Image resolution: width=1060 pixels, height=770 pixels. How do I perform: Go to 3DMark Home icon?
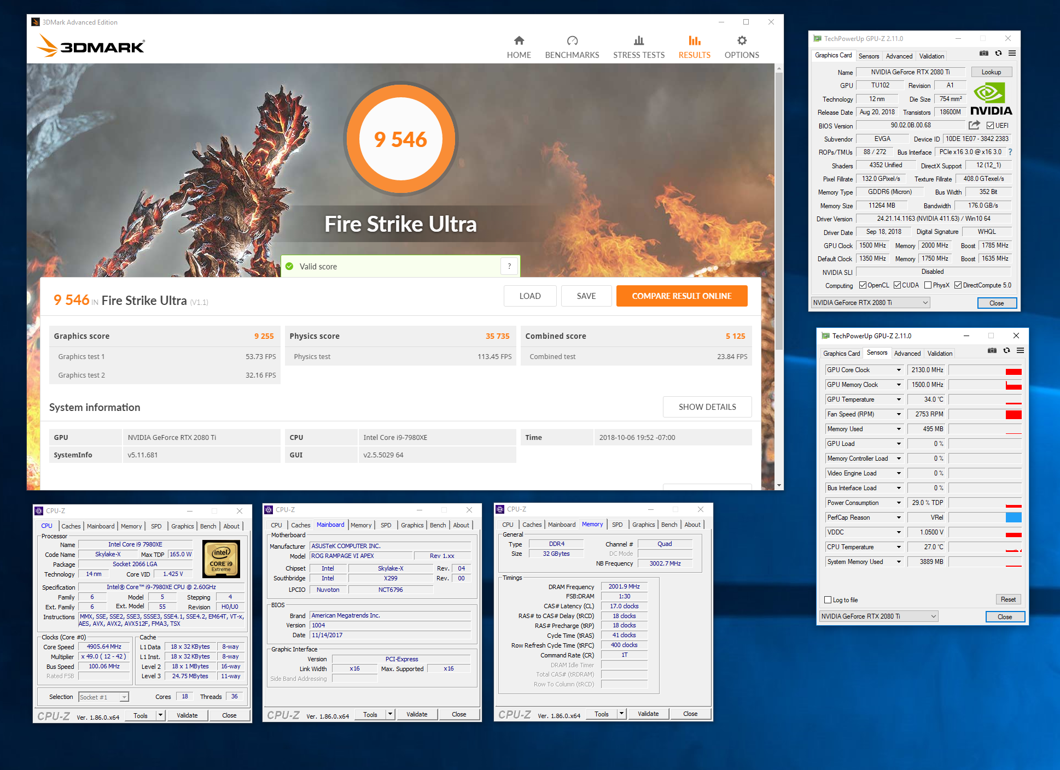tap(519, 40)
